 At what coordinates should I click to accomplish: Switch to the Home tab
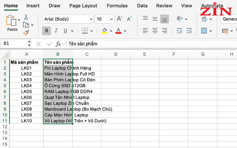coord(11,6)
